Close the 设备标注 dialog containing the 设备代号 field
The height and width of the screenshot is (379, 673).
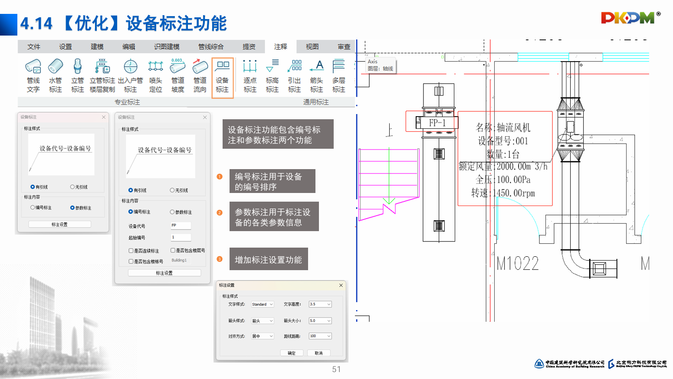coord(205,118)
